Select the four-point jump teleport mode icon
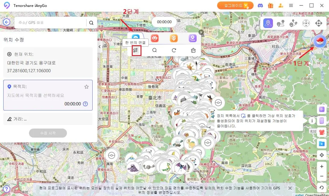 318,23
